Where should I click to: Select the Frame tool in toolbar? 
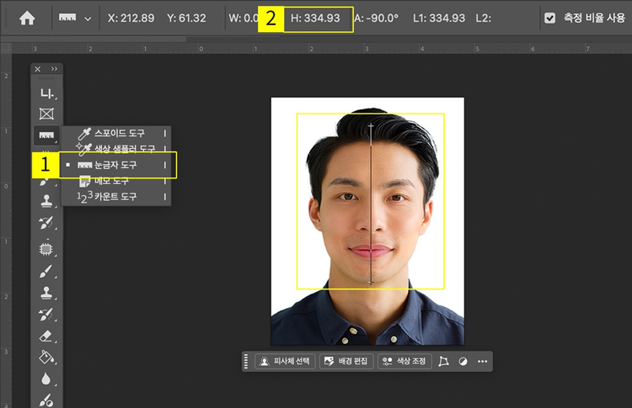pyautogui.click(x=46, y=113)
